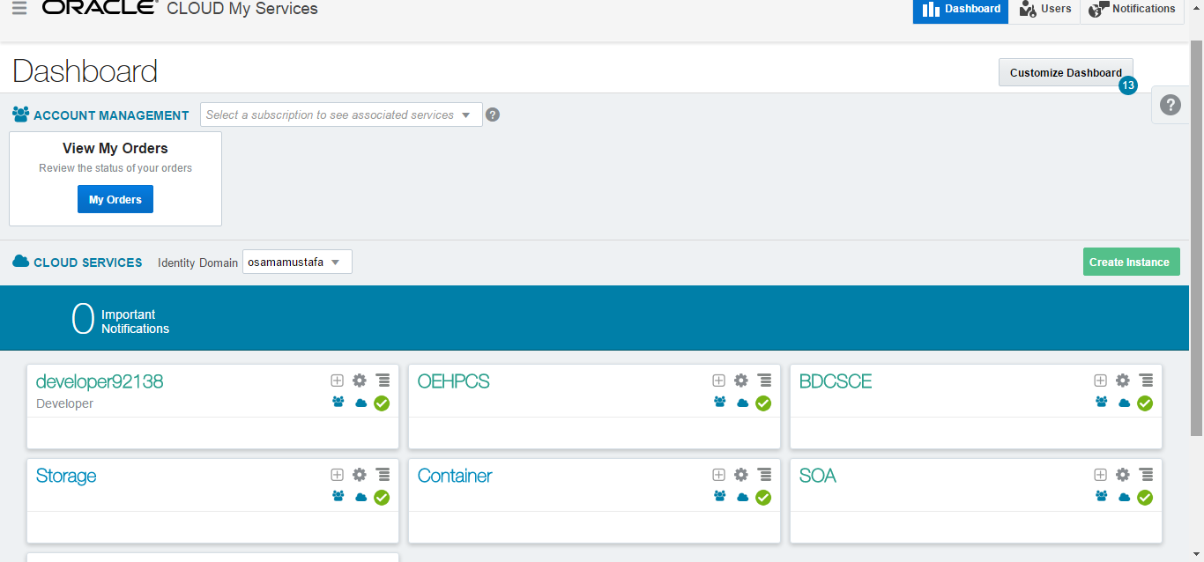Viewport: 1204px width, 562px height.
Task: Click the plus icon on the OEHPCS tile
Action: [x=718, y=380]
